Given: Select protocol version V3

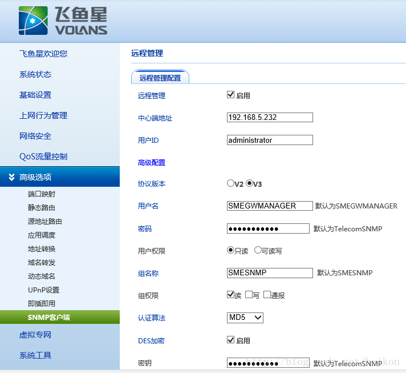Looking at the screenshot, I should (249, 183).
